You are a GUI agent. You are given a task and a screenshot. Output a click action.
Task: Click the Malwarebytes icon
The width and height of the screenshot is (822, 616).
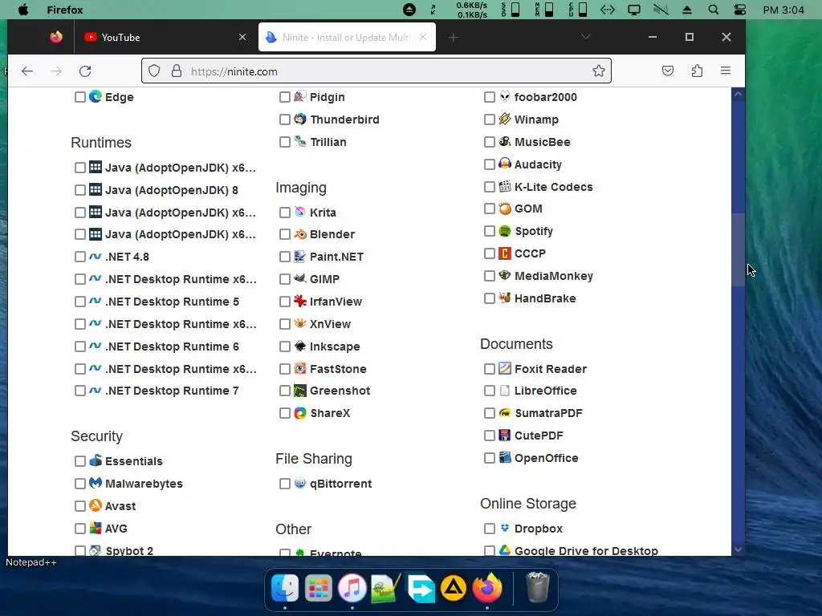pyautogui.click(x=96, y=483)
